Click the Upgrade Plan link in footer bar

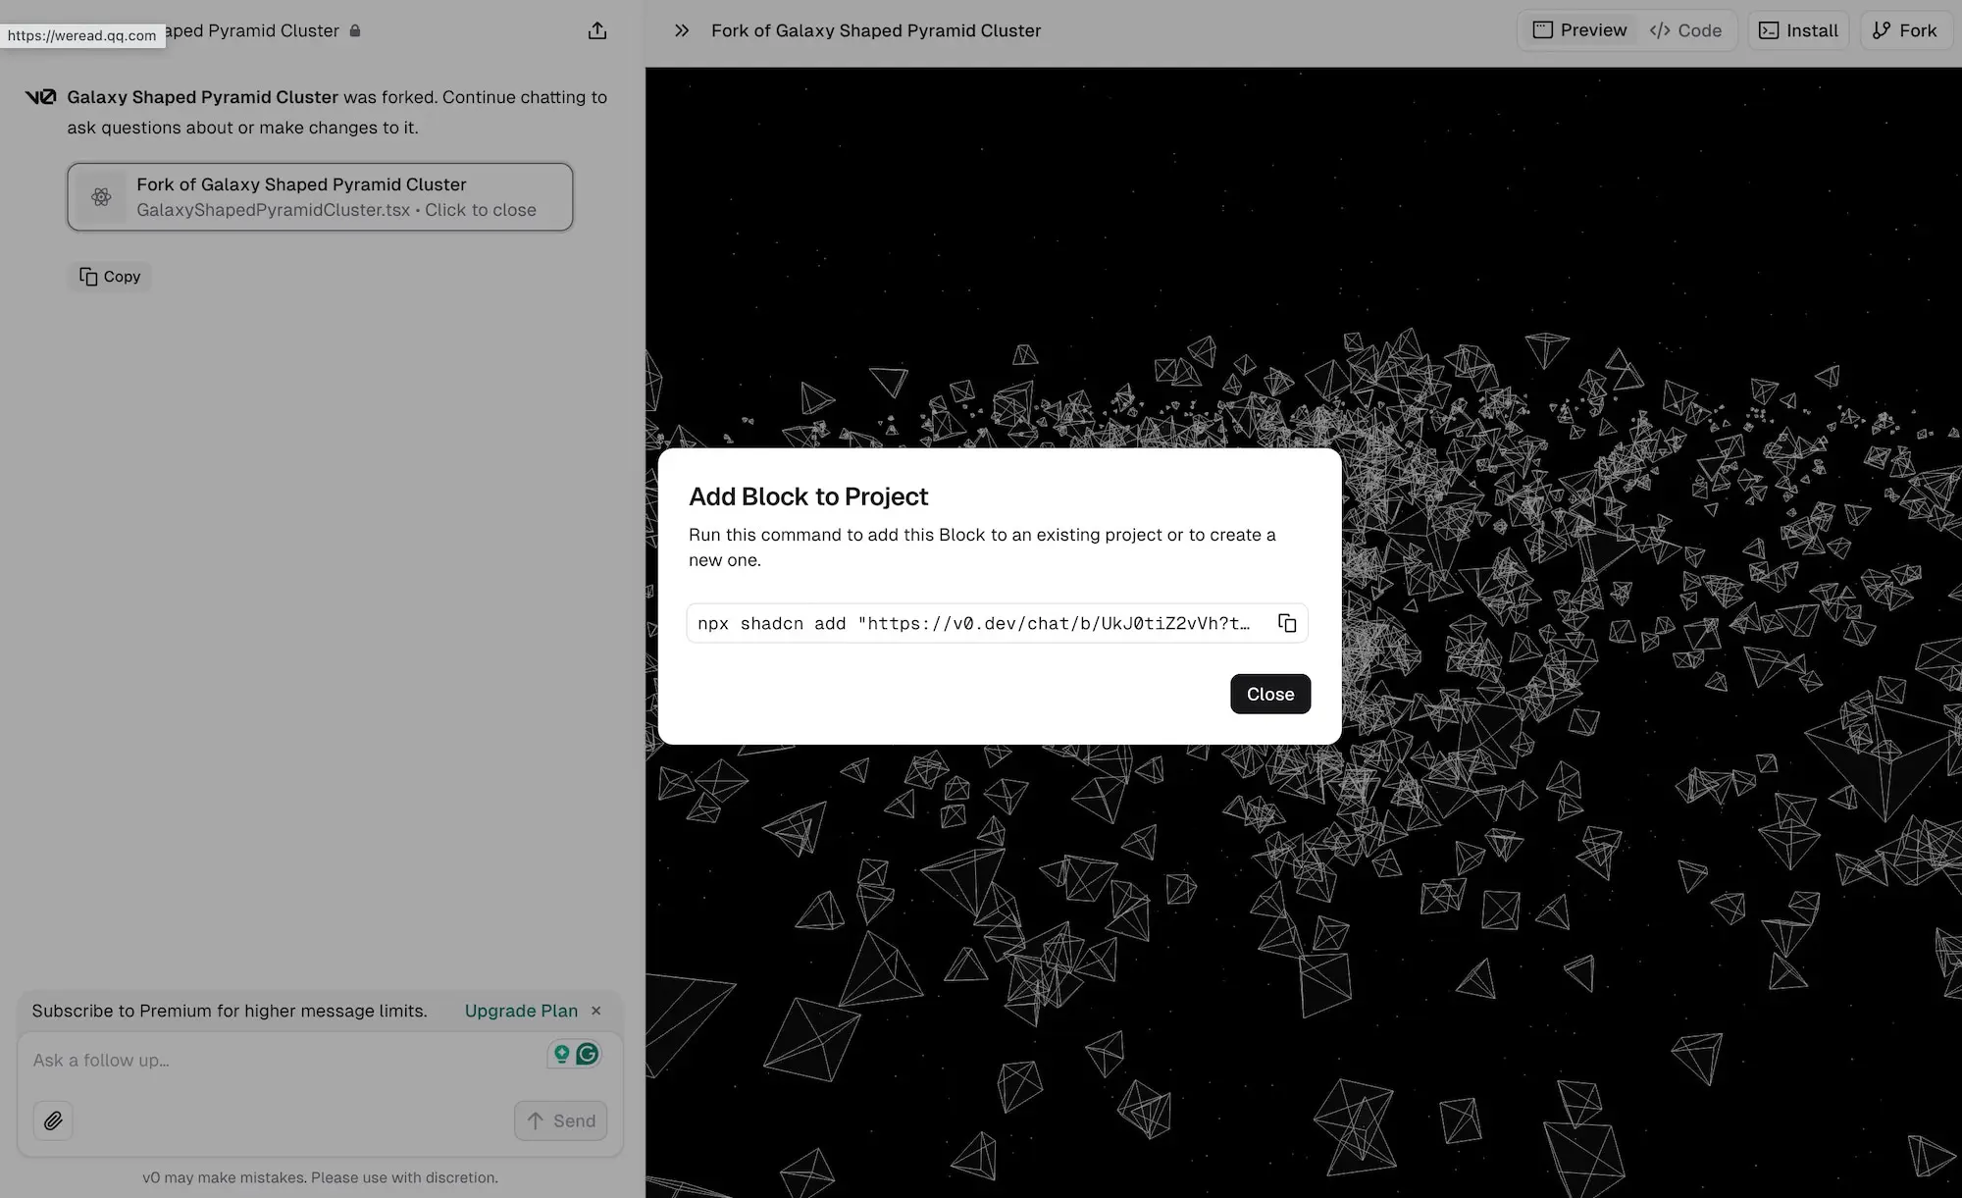pyautogui.click(x=521, y=1009)
